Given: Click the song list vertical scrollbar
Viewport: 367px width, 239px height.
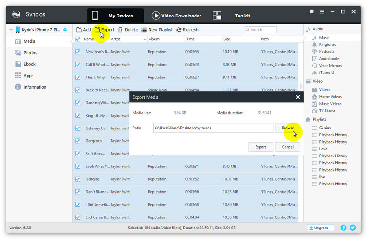Looking at the screenshot, I should (301, 86).
